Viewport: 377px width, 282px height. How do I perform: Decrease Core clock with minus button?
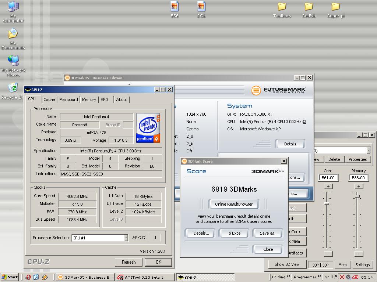pyautogui.click(x=328, y=254)
